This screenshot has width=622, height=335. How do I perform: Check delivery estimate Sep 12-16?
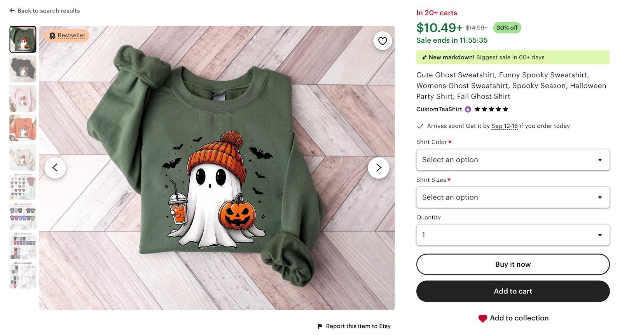tap(504, 126)
